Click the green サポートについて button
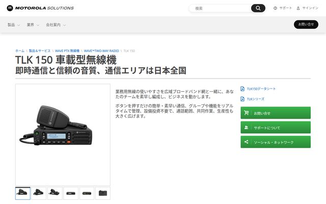 coord(276,127)
